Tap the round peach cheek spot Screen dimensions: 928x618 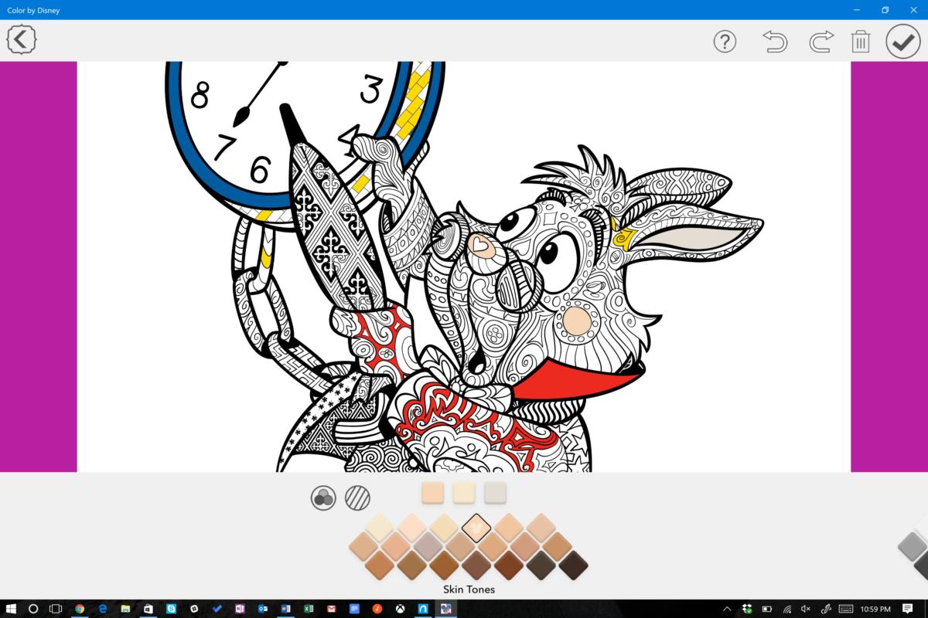point(576,319)
